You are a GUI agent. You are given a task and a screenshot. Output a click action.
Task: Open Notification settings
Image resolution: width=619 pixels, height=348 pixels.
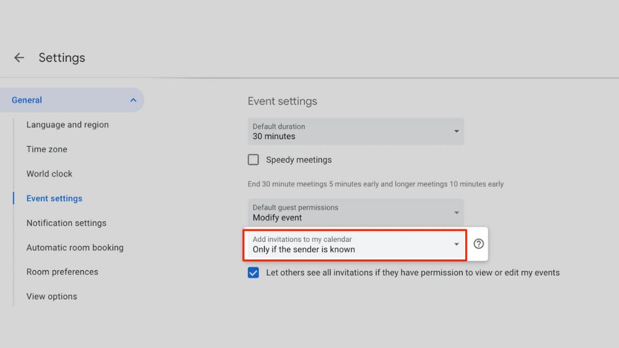tap(66, 223)
